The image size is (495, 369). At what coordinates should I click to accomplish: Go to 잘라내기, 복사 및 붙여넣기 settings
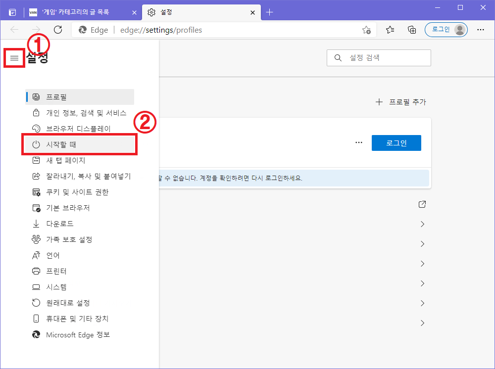80,176
